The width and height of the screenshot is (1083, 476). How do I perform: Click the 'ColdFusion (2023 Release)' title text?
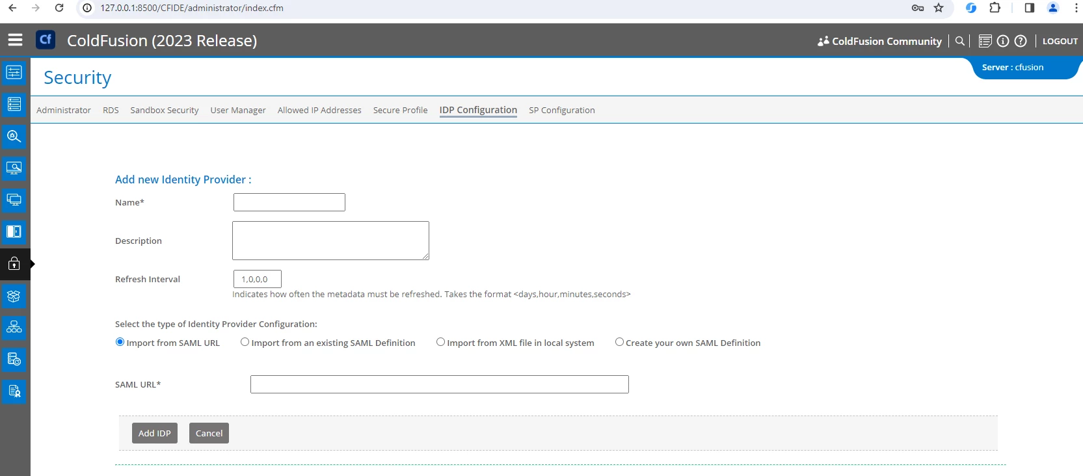coord(162,40)
